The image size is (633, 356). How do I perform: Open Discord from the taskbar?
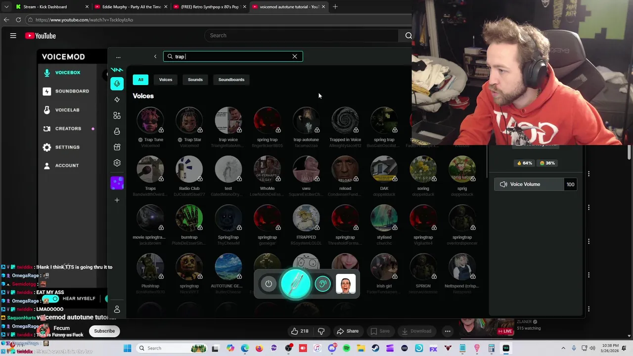[x=332, y=348]
